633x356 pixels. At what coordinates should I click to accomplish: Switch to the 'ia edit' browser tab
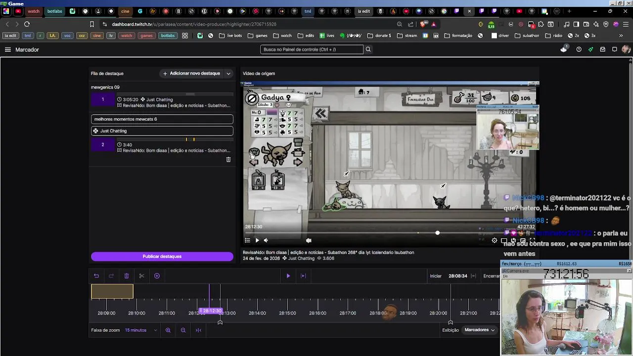363,11
